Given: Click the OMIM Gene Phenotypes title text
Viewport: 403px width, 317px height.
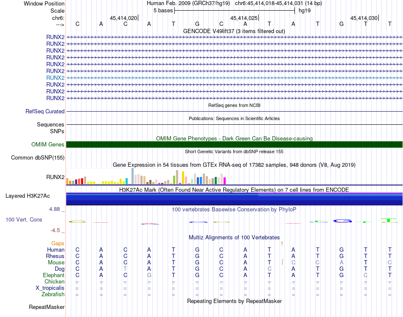Looking at the screenshot, I should [234, 139].
